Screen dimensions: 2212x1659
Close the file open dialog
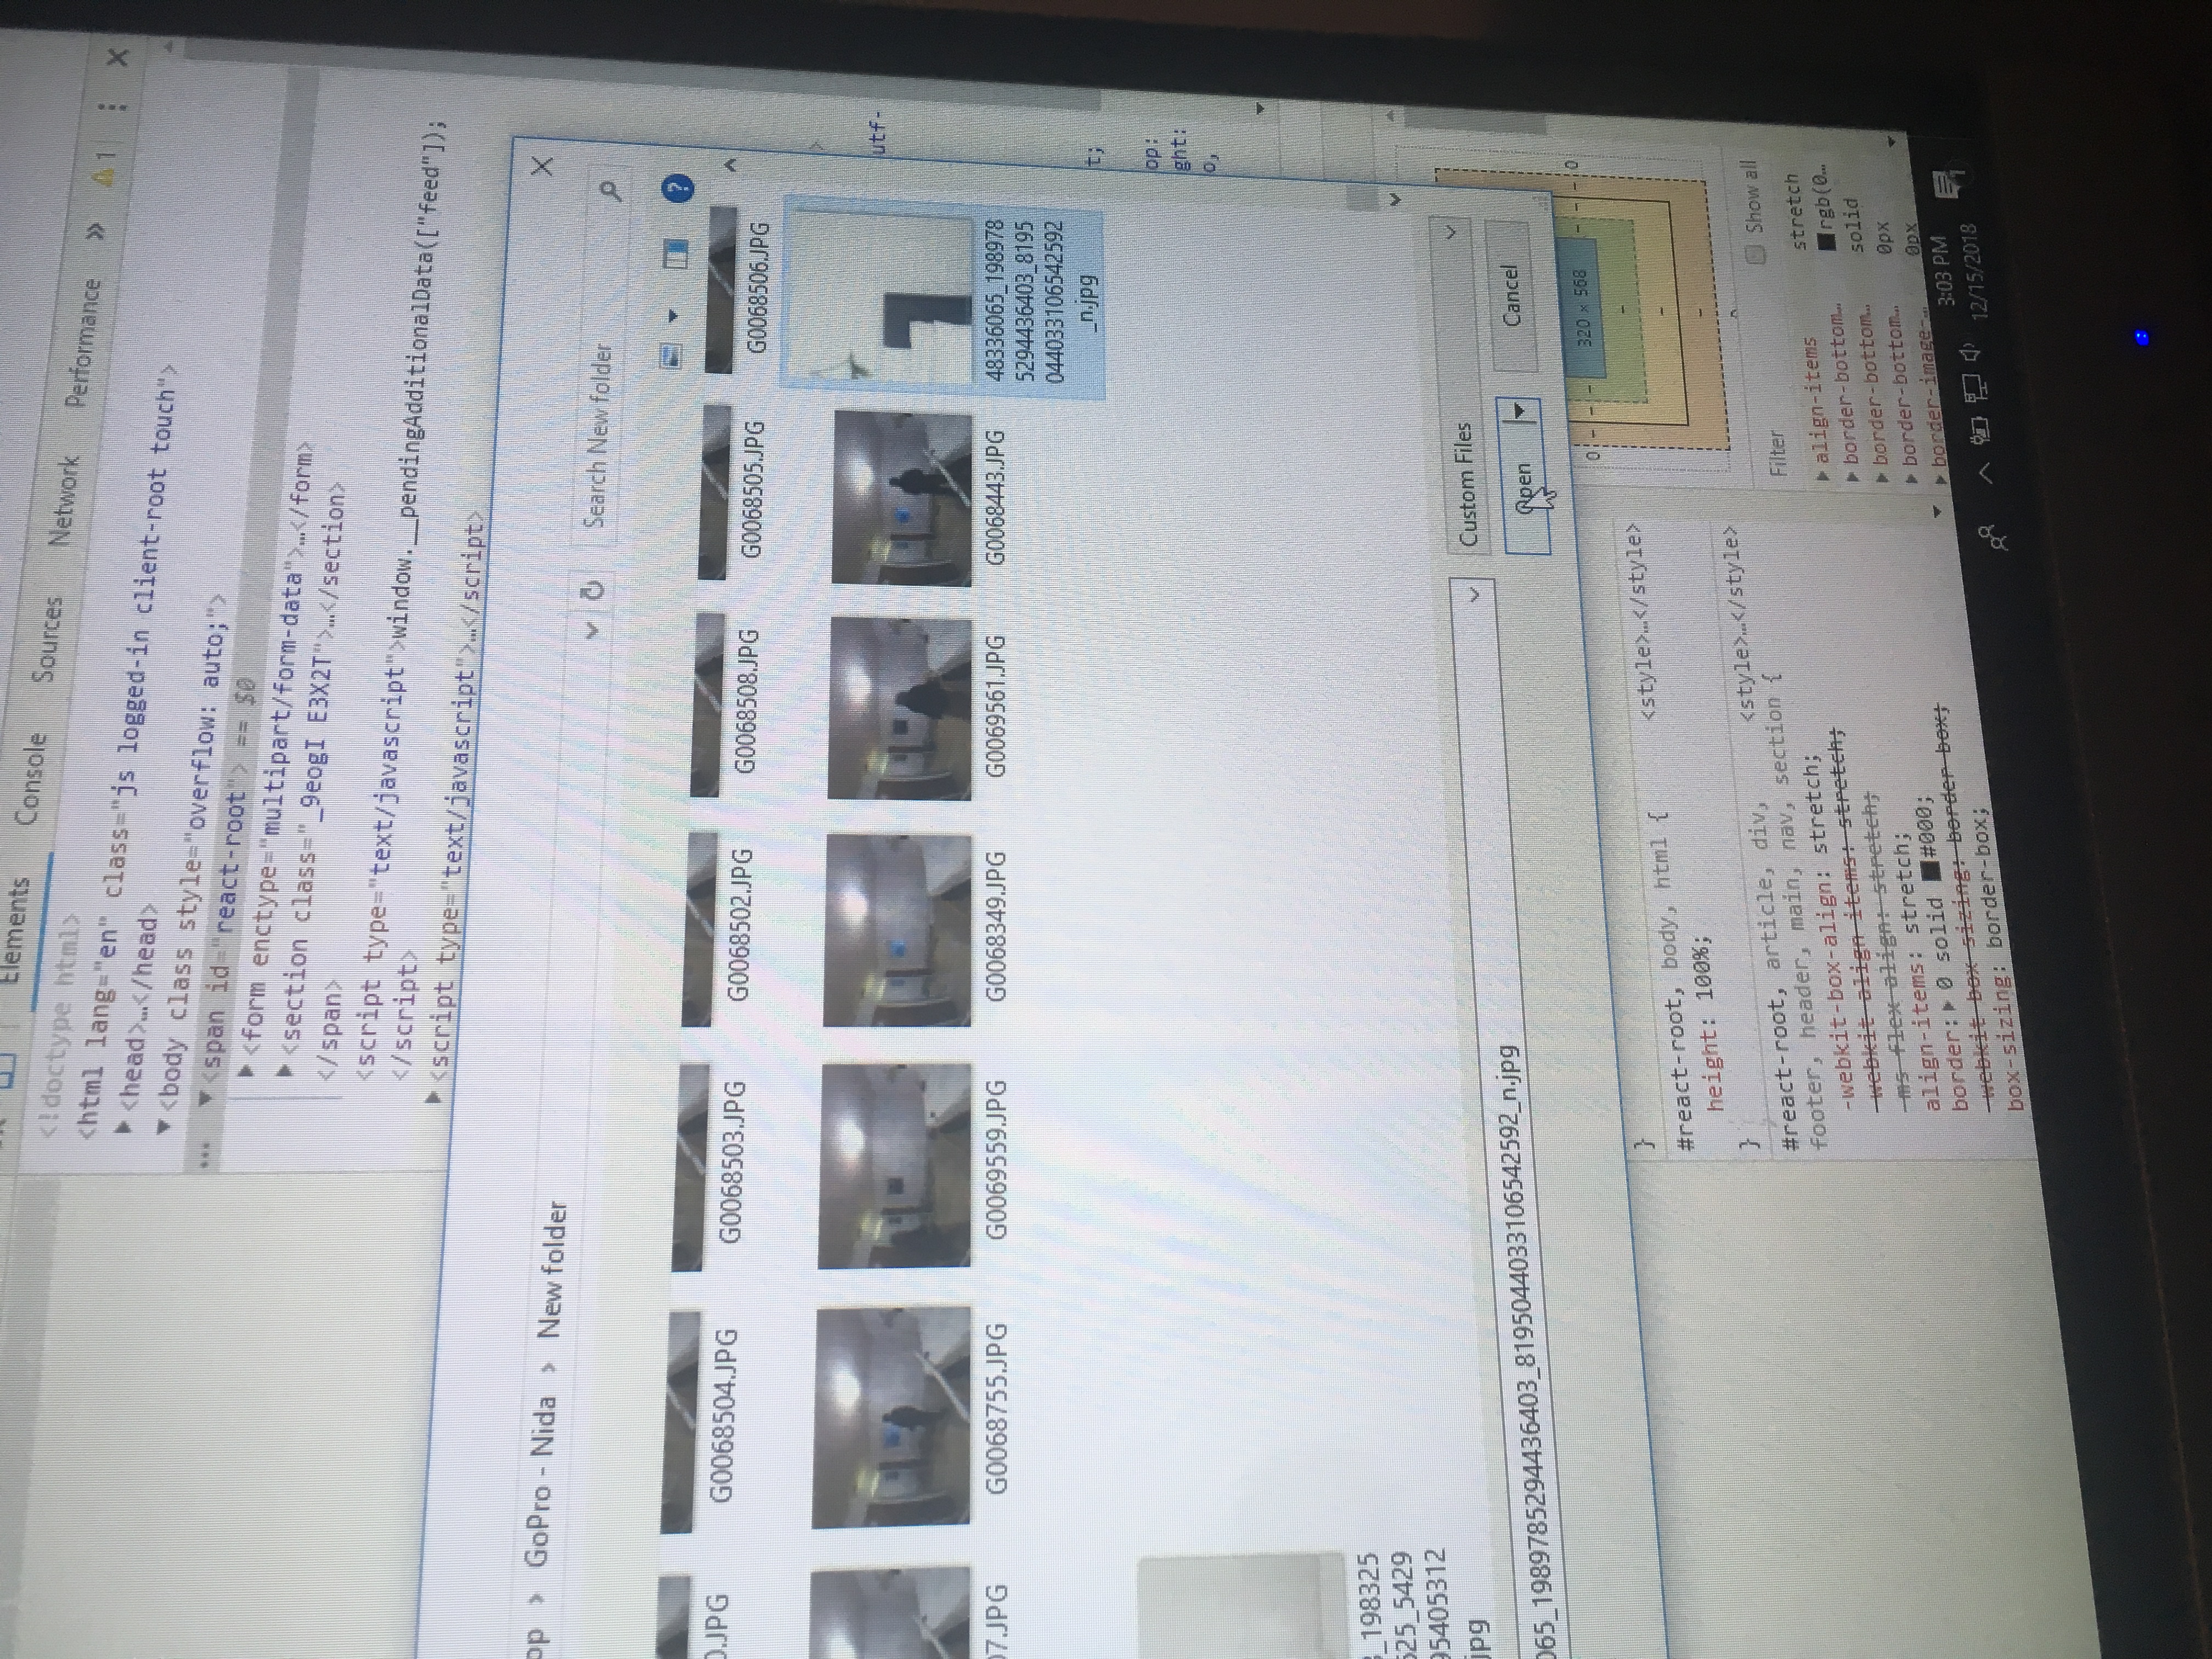coord(543,165)
